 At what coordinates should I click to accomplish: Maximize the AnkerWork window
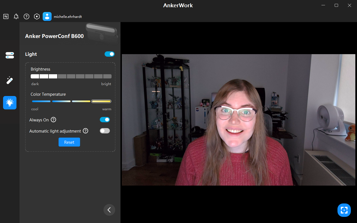(336, 5)
